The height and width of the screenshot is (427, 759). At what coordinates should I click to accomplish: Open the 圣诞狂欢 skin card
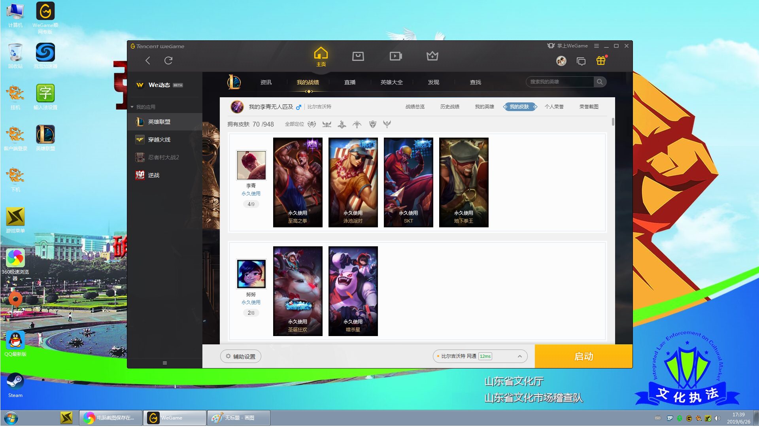pos(298,291)
